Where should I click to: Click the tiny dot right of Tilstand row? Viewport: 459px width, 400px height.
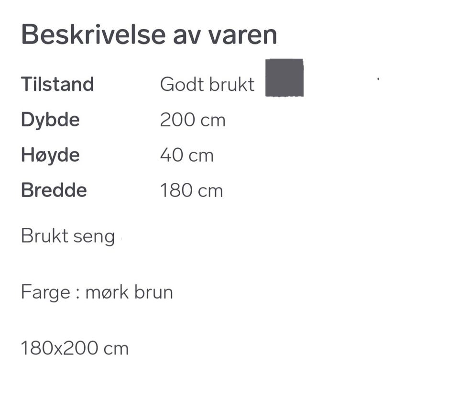pos(378,78)
